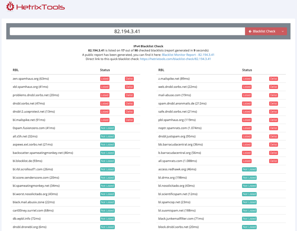
Task: Click Delist for xbl.spamhaus.org
Action: coord(129,87)
